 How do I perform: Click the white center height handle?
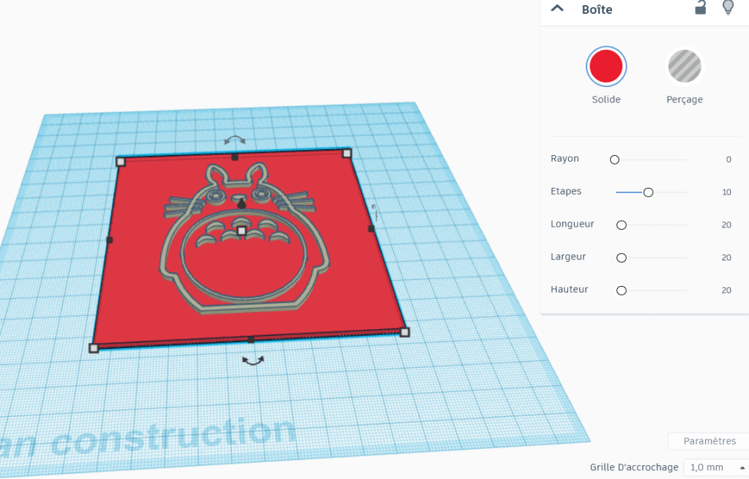[242, 231]
